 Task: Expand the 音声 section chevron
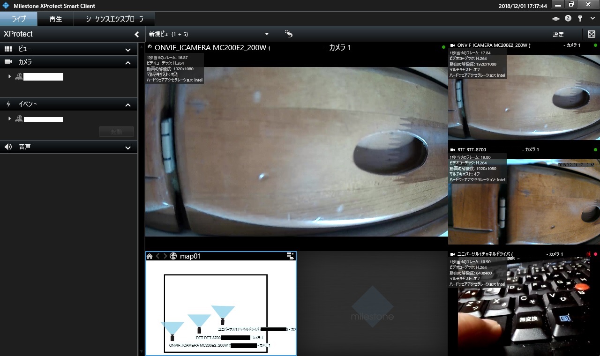(x=128, y=148)
